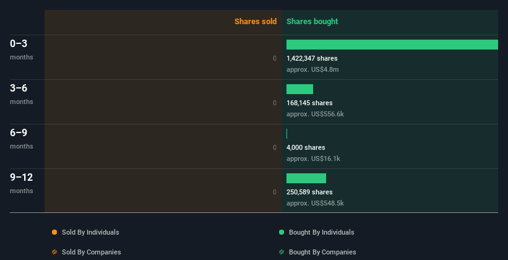Select the Bought By Companies legend label
The height and width of the screenshot is (260, 508).
pos(322,252)
